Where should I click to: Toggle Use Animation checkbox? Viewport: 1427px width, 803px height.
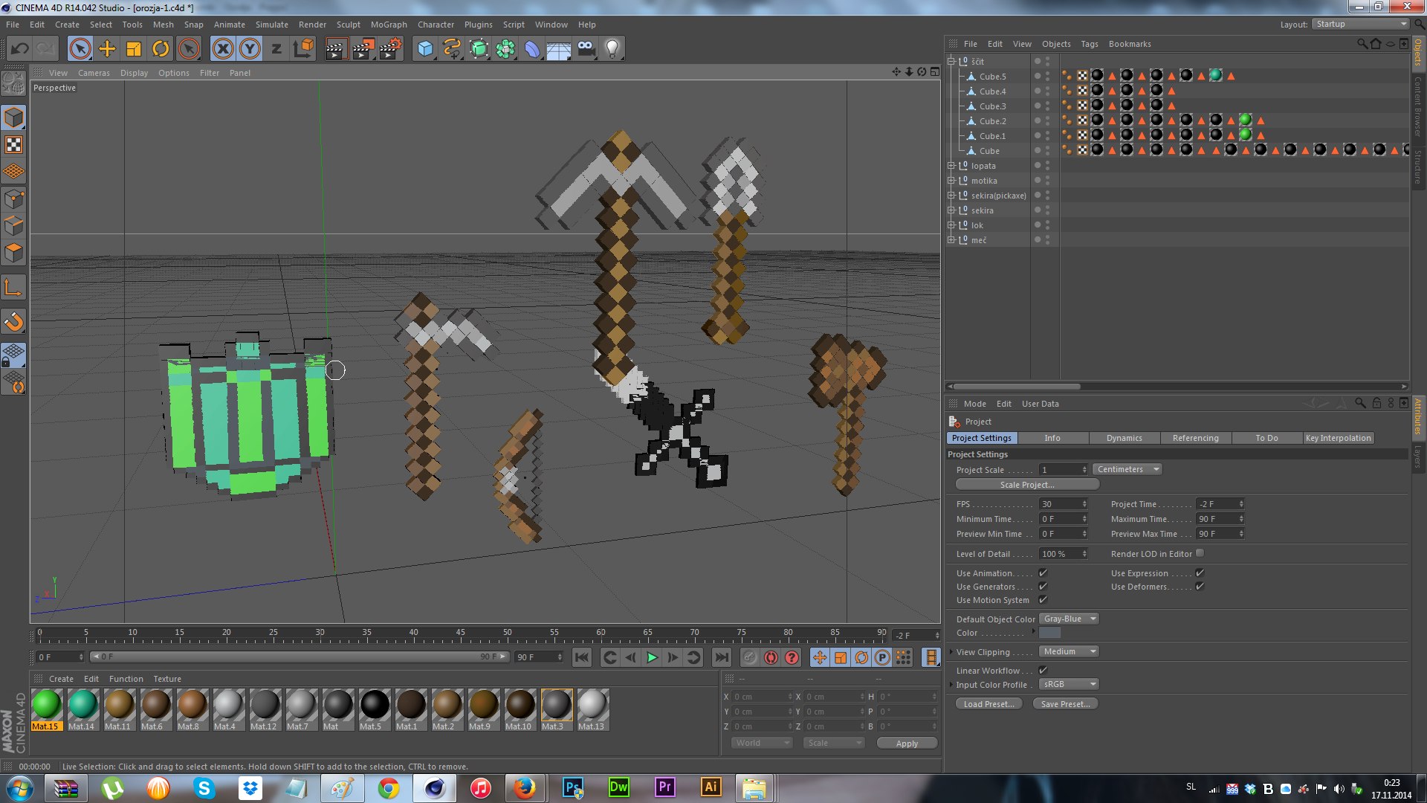click(x=1043, y=573)
